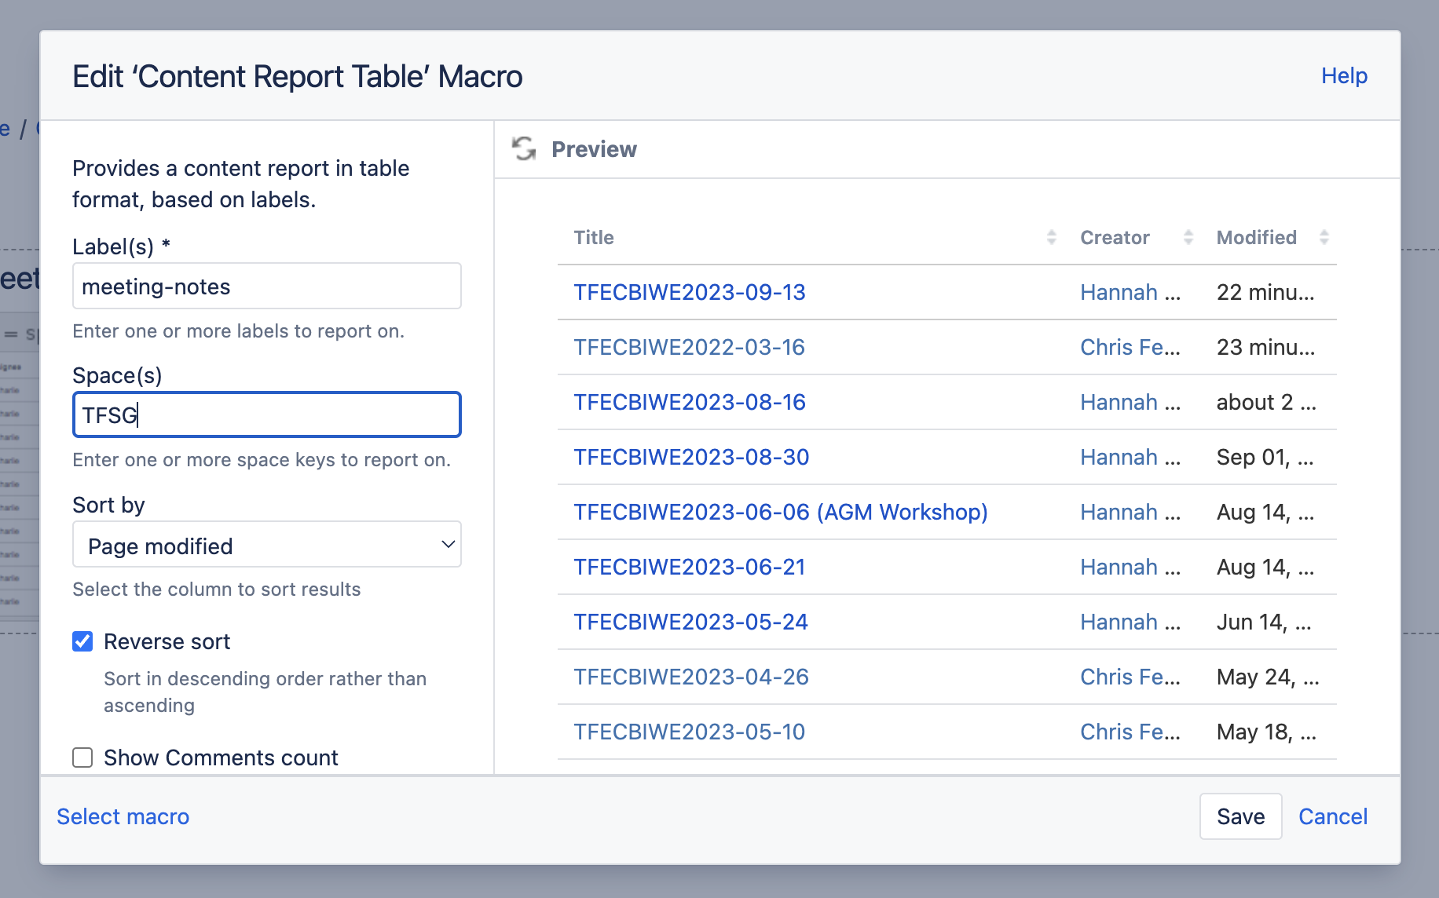1439x898 pixels.
Task: Click the 'Jun 14, ...' modified cell
Action: pyautogui.click(x=1265, y=622)
